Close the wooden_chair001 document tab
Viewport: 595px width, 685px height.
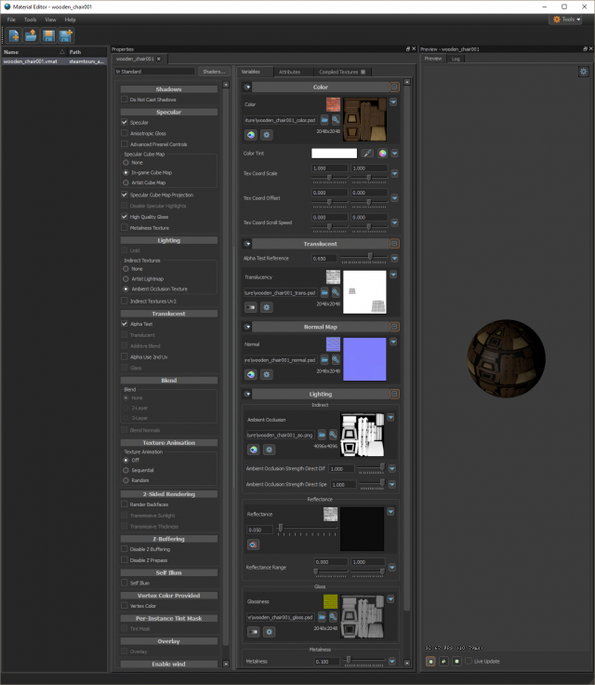pos(159,59)
